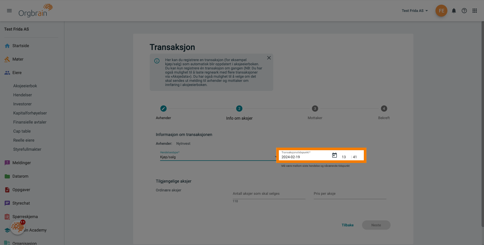Open Datarom folder icon

click(7, 176)
